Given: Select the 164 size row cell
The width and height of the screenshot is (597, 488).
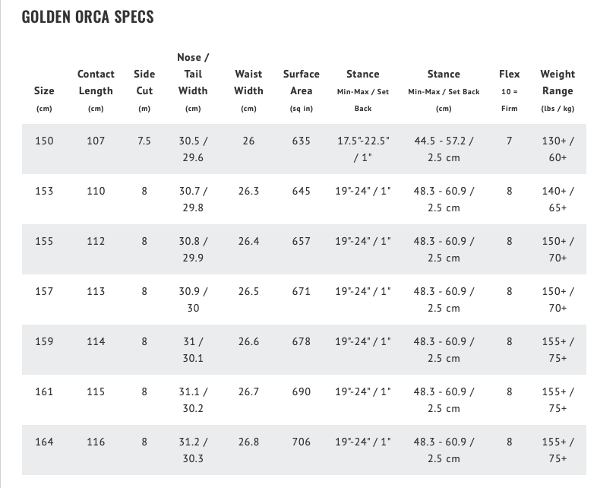Looking at the screenshot, I should click(44, 442).
